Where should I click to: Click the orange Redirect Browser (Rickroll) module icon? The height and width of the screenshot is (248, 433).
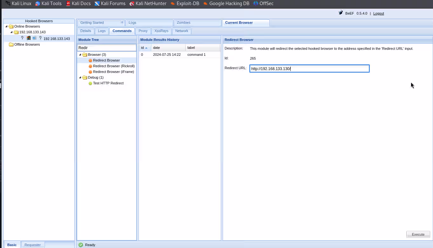[90, 66]
